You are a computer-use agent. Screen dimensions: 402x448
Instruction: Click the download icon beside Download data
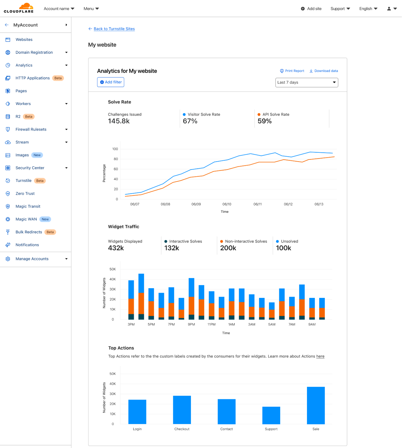point(311,71)
